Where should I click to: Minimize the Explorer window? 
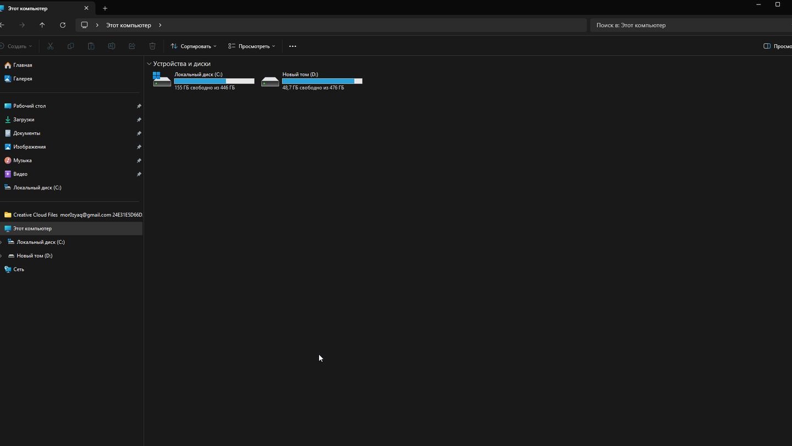759,4
